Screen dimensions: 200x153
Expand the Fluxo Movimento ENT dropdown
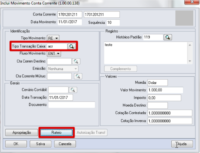point(54,54)
